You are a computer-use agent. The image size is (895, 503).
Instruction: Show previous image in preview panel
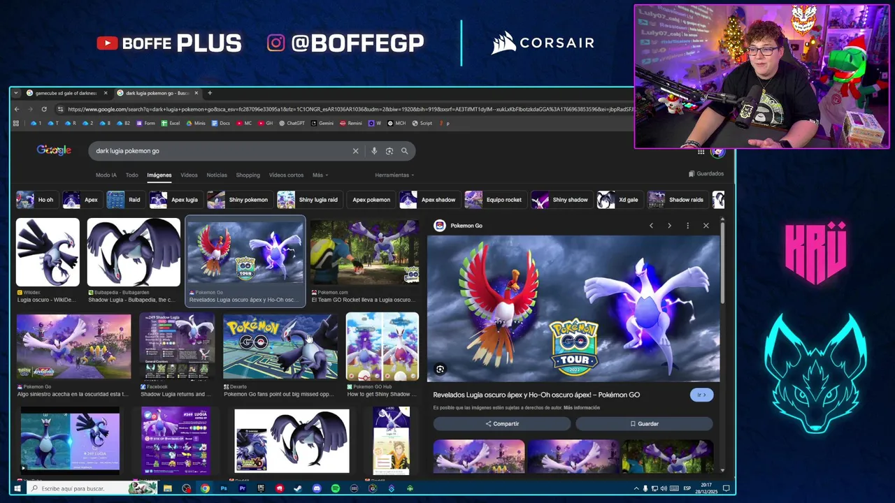[651, 226]
